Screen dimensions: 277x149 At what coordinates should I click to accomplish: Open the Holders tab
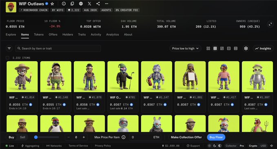[x=68, y=35]
